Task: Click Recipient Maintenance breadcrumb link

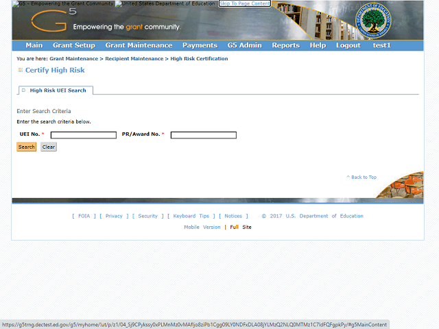Action: tap(134, 59)
